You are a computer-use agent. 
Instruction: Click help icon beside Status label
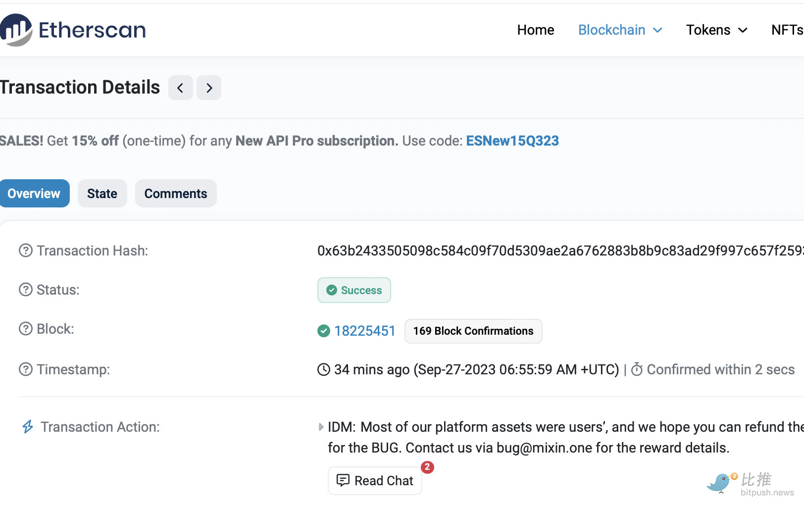26,290
